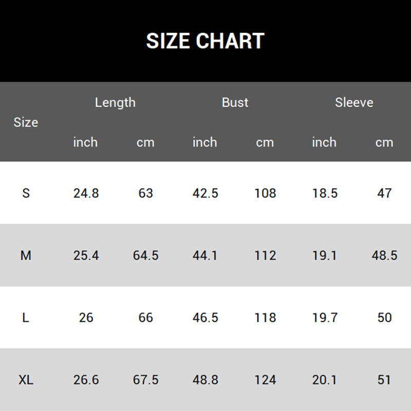The height and width of the screenshot is (411, 411).
Task: Select the M size row label
Action: (x=26, y=255)
